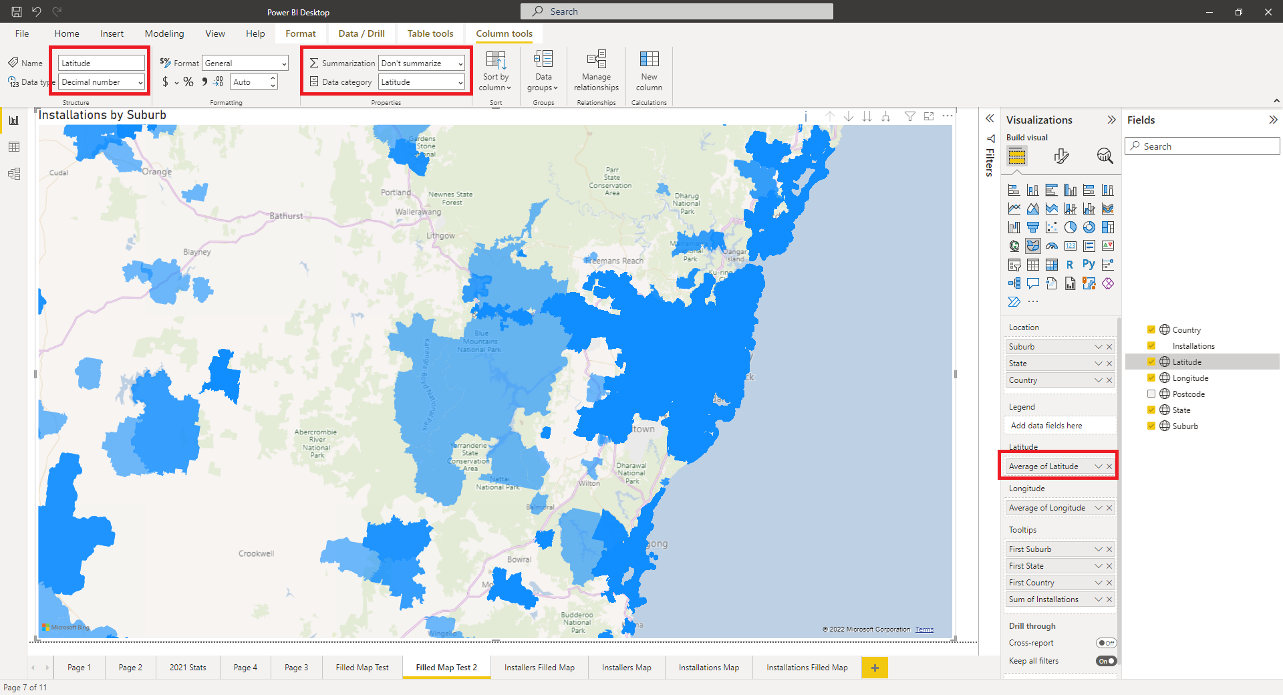
Task: Open More options ellipsis on visual
Action: (x=948, y=116)
